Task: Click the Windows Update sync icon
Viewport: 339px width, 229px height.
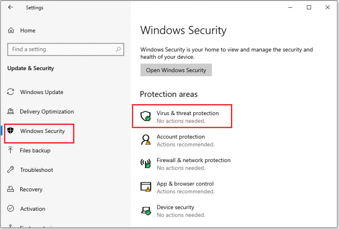Action: click(x=11, y=92)
